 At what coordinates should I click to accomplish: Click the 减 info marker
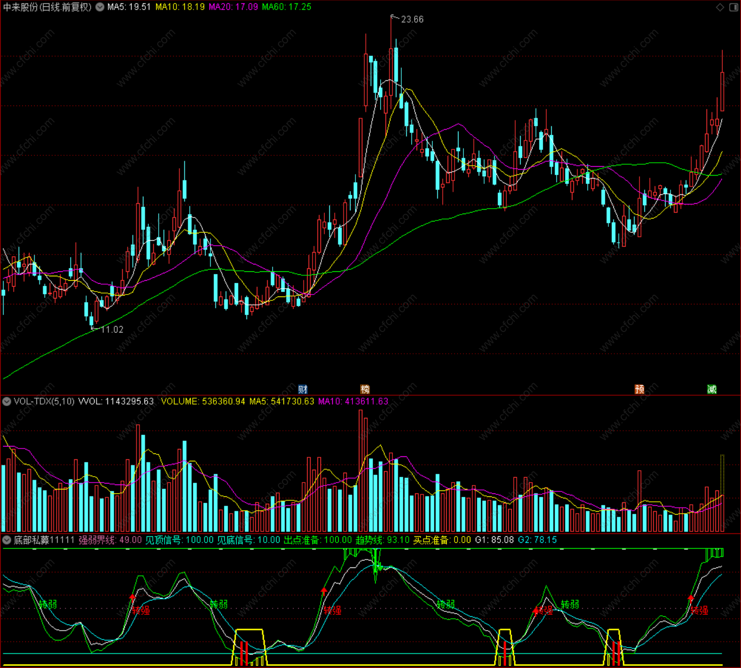coord(712,389)
